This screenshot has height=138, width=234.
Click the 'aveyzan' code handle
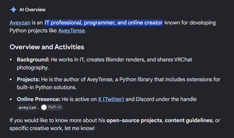tap(27, 107)
